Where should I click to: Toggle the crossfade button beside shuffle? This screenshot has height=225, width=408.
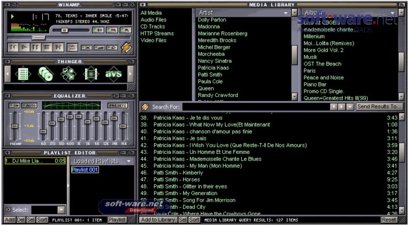[x=99, y=48]
